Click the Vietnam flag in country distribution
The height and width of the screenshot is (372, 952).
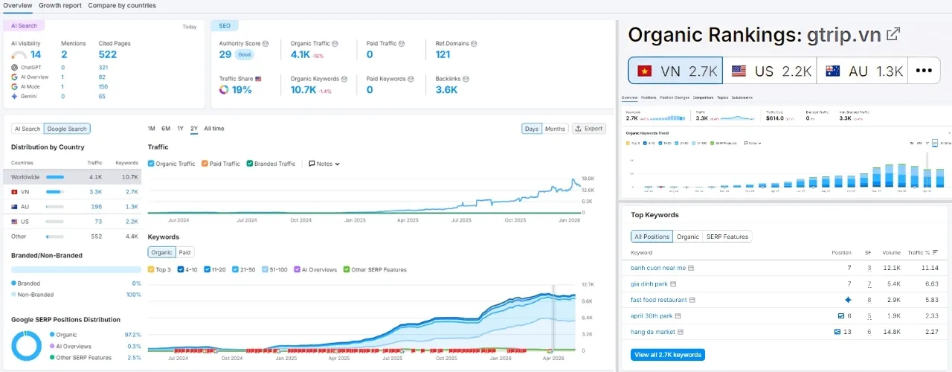14,192
